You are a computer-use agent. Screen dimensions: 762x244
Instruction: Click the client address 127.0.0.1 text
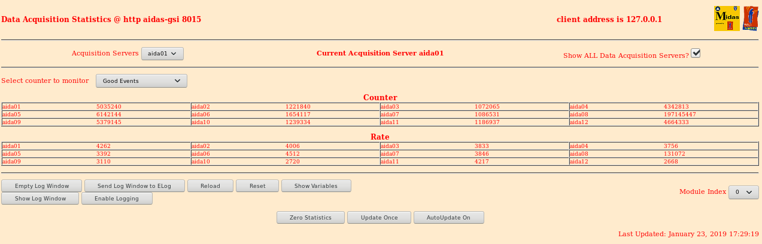[609, 19]
